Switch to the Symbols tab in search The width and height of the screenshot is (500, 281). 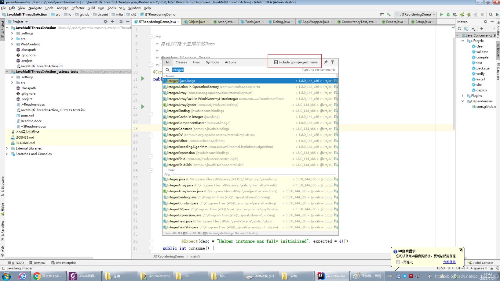(212, 62)
